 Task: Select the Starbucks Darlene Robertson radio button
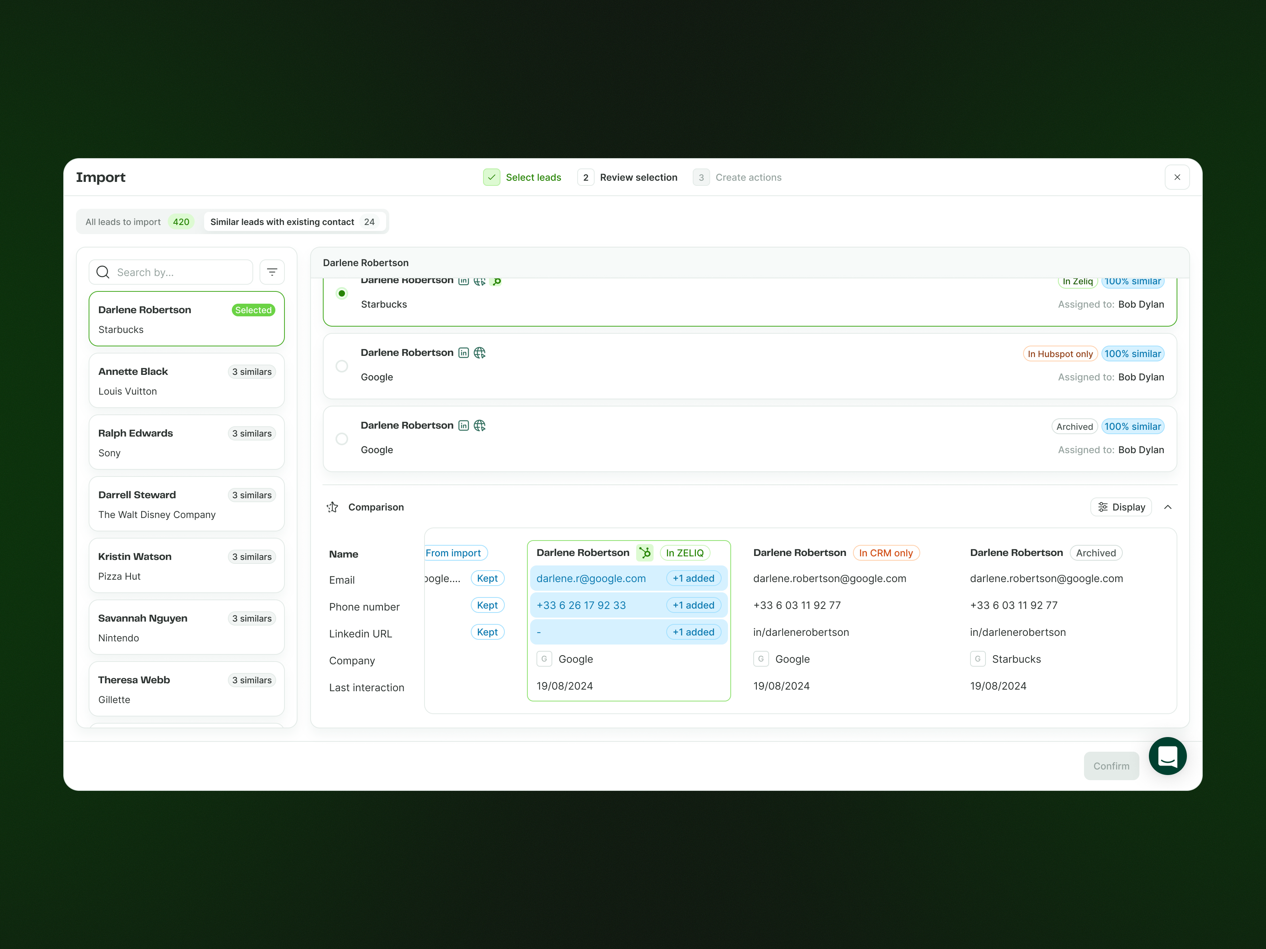coord(342,293)
